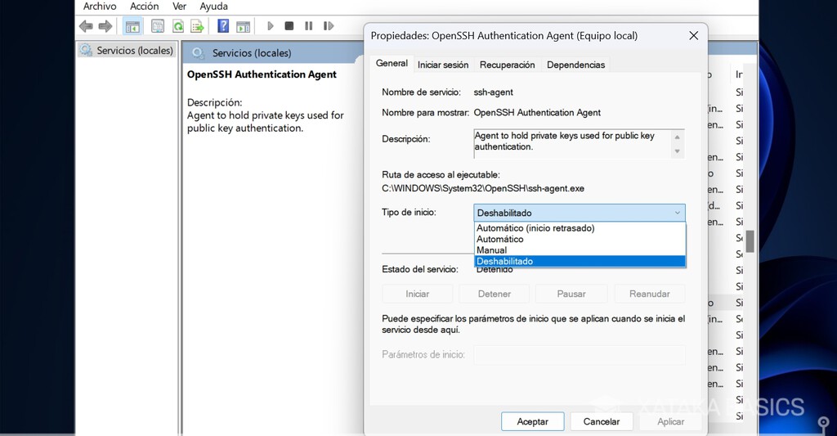Collapse the Tipo de inicio dropdown arrow

(677, 213)
